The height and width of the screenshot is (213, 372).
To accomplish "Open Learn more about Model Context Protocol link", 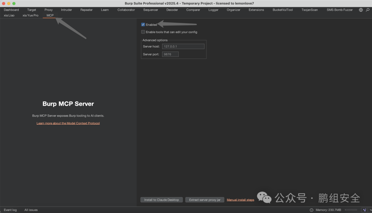I will pos(68,123).
